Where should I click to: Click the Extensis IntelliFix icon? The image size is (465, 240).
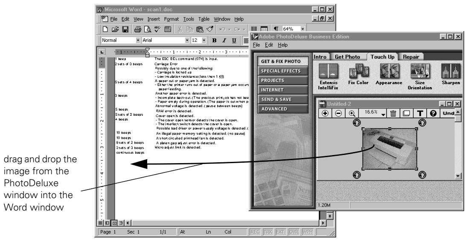[328, 71]
